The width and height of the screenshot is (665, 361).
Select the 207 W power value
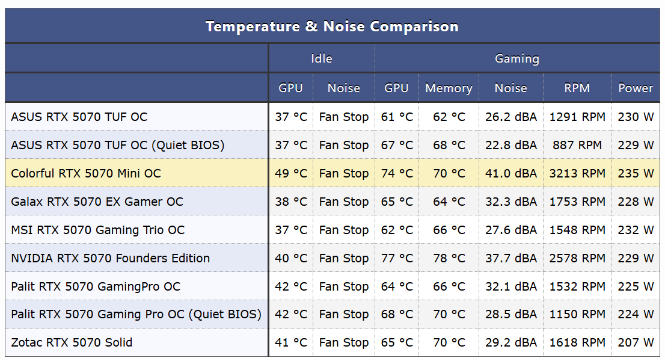tap(636, 342)
